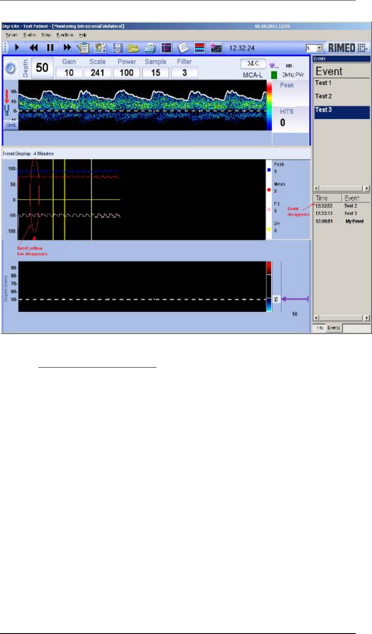Screen dimensions: 372x634
Task: Click the purple grid table icon
Action: 166,48
